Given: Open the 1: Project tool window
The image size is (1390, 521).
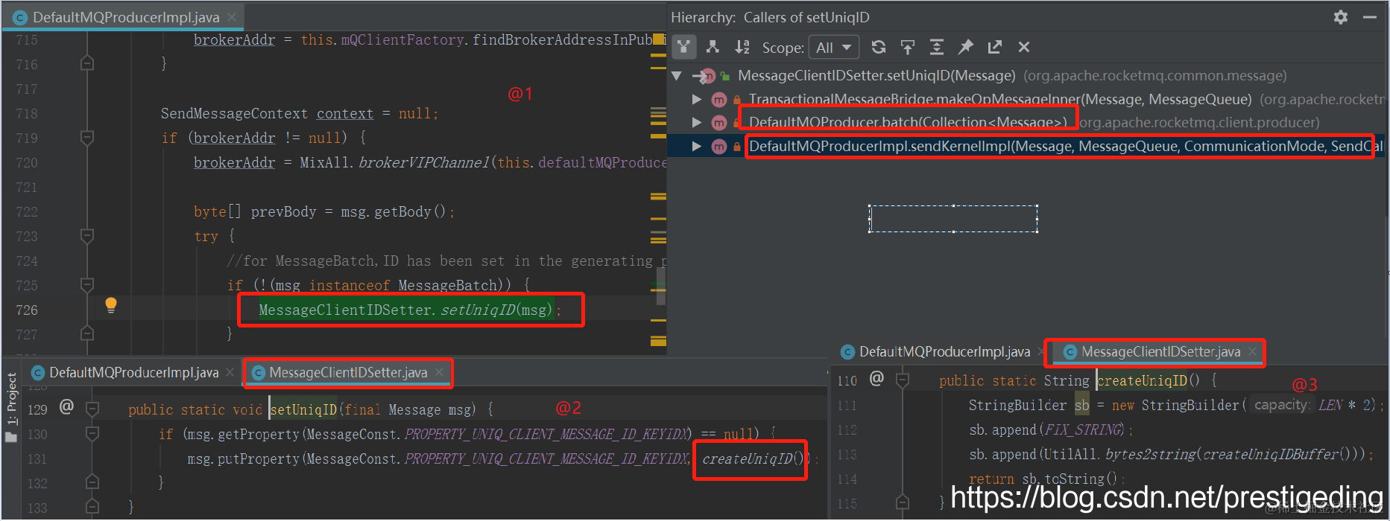Looking at the screenshot, I should (11, 407).
